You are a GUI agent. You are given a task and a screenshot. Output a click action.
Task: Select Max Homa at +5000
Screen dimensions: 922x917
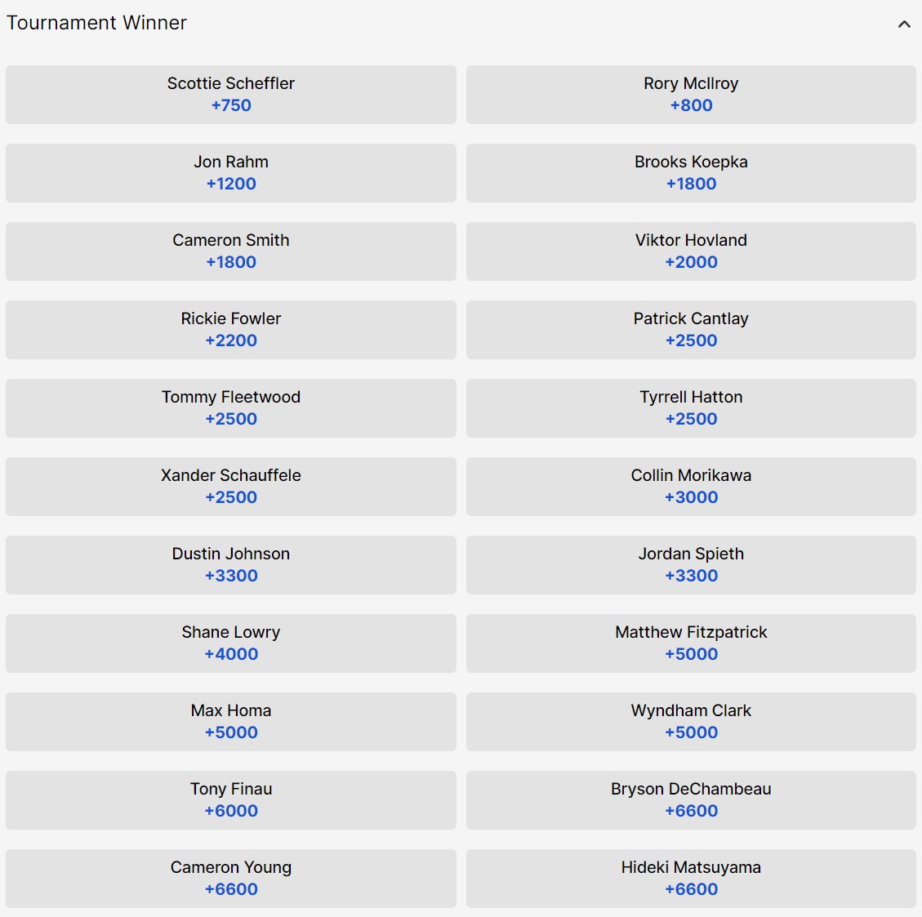[x=231, y=722]
